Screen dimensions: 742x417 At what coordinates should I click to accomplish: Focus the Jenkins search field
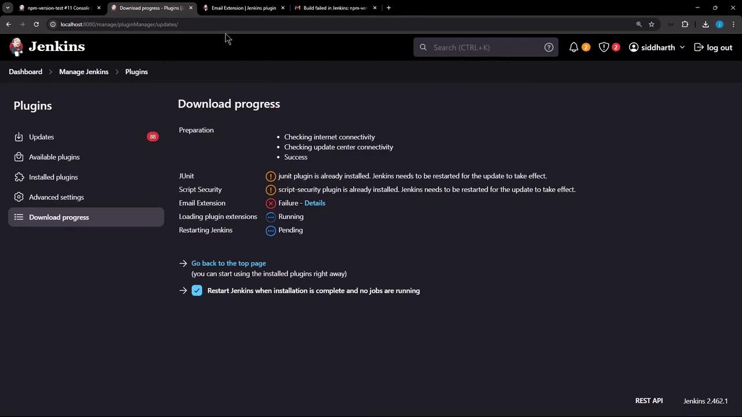point(486,47)
